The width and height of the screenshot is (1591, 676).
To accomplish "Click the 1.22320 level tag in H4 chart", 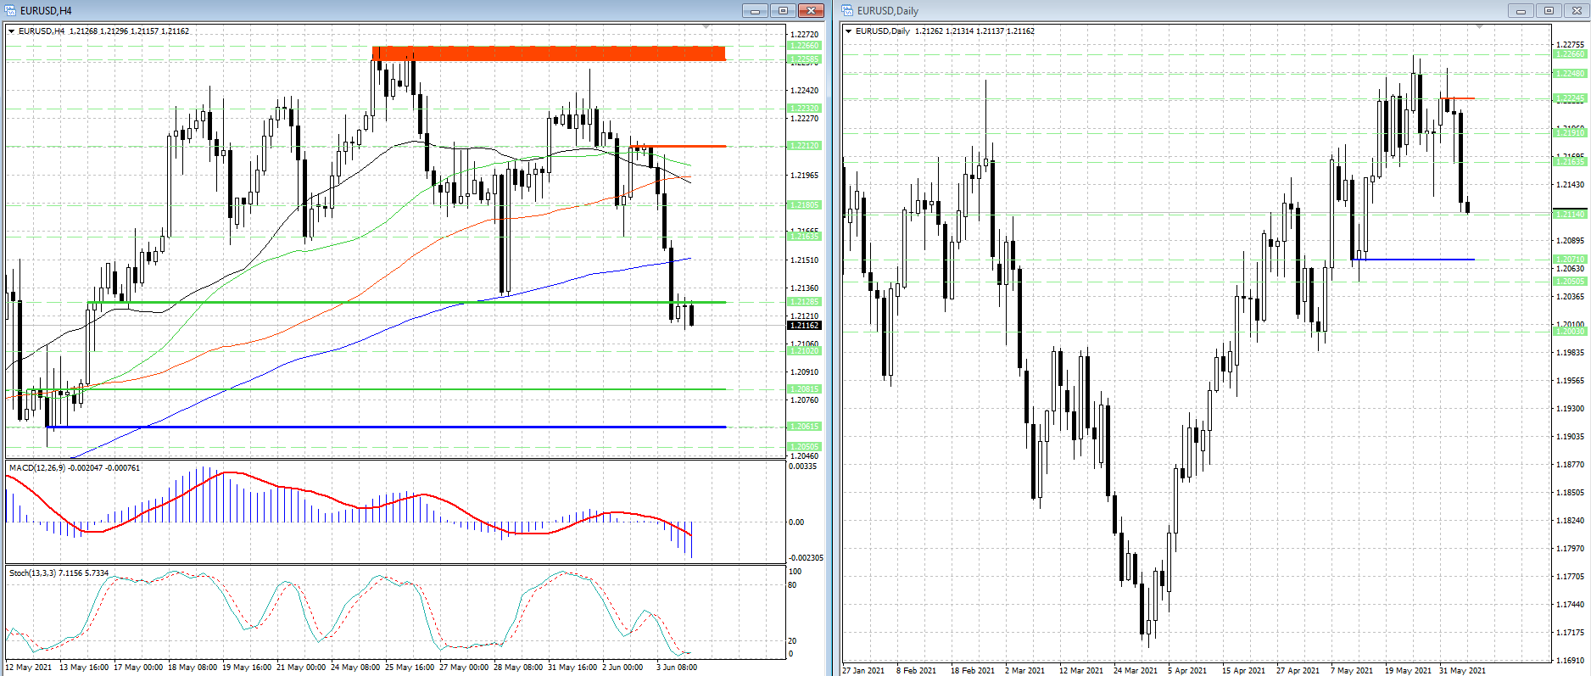I will click(x=804, y=109).
